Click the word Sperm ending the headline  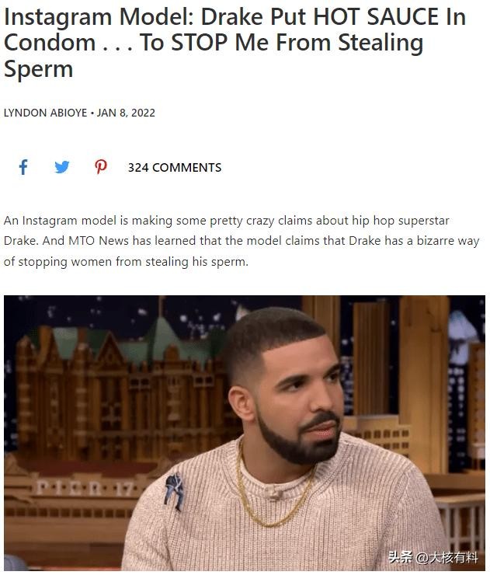[39, 69]
